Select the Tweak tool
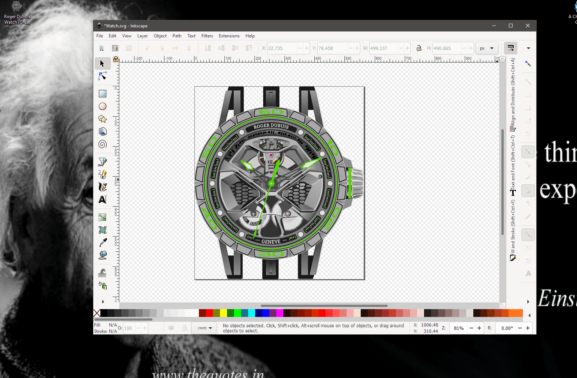Image resolution: width=577 pixels, height=378 pixels. click(x=103, y=273)
